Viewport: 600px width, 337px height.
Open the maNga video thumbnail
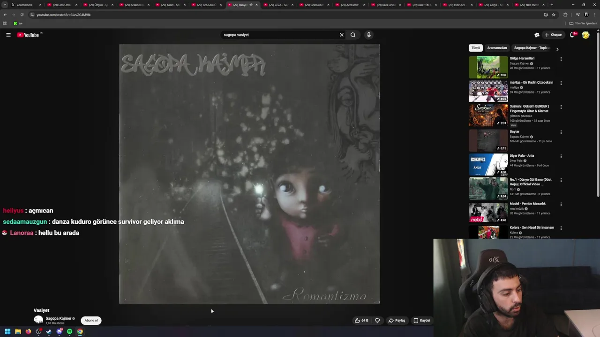tap(488, 91)
